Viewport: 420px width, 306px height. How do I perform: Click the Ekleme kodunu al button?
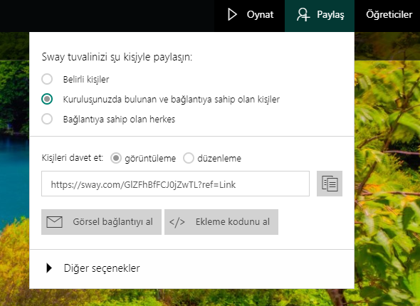click(221, 222)
